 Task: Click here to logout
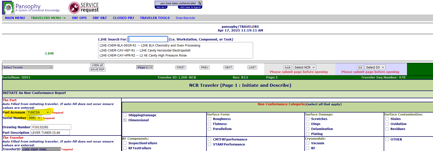click(190, 7)
